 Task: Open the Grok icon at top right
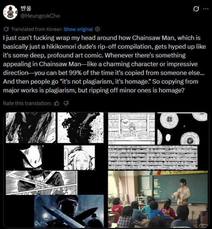point(196,9)
